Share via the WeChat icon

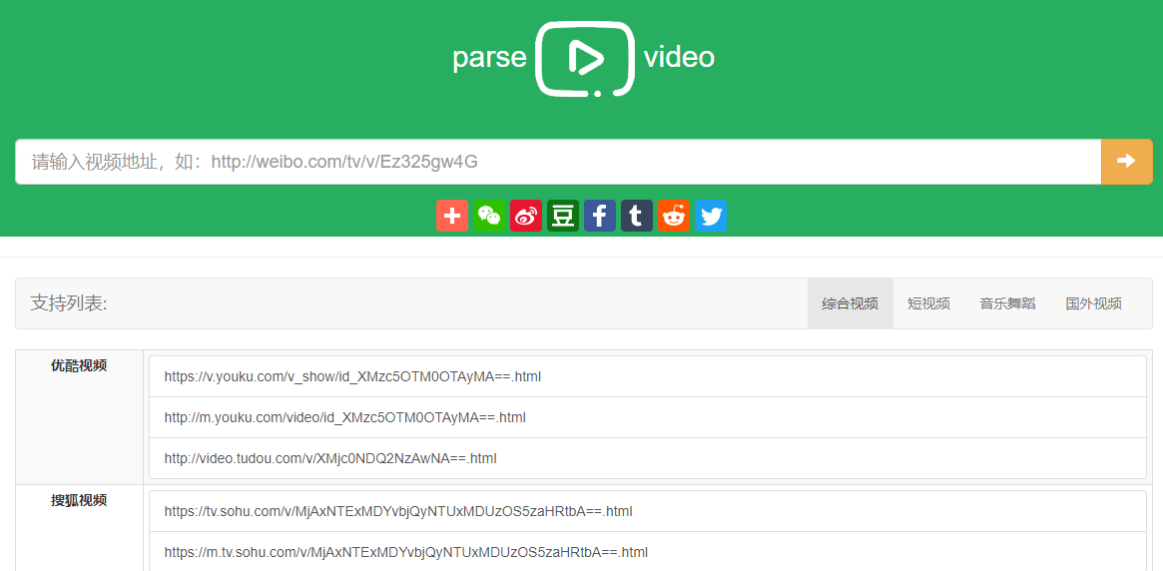(489, 216)
